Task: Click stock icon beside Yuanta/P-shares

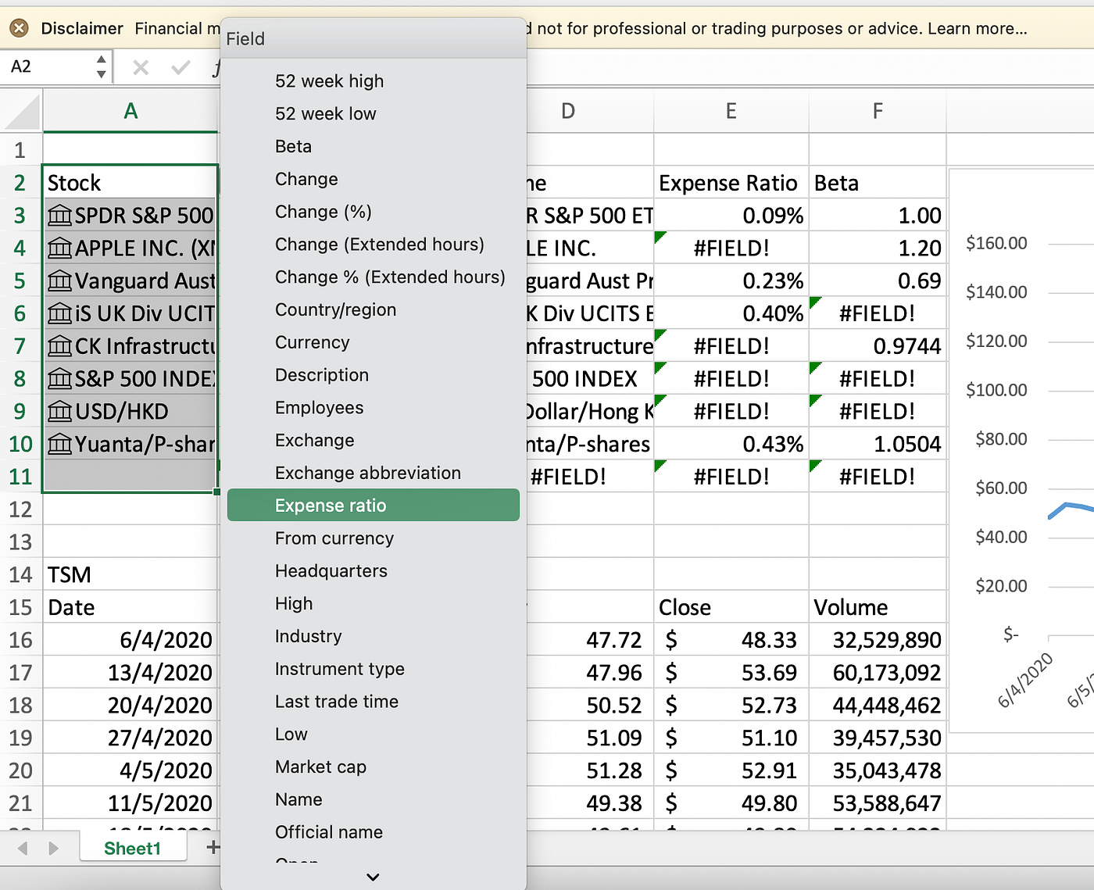Action: (60, 445)
